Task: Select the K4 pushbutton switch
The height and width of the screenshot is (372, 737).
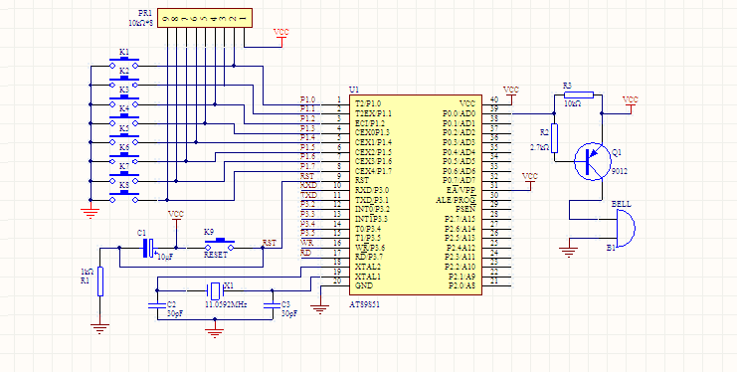Action: (x=124, y=120)
